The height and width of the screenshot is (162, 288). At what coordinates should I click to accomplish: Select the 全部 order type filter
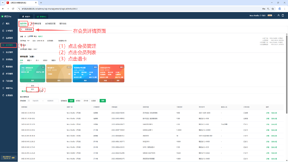[x=71, y=101]
